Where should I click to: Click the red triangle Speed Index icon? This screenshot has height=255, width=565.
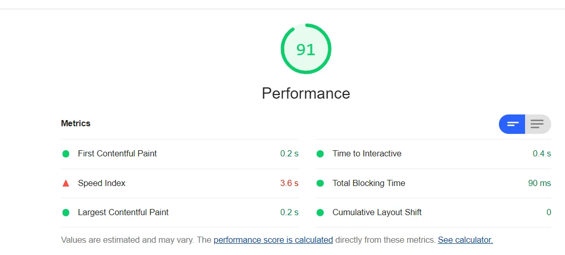(66, 183)
